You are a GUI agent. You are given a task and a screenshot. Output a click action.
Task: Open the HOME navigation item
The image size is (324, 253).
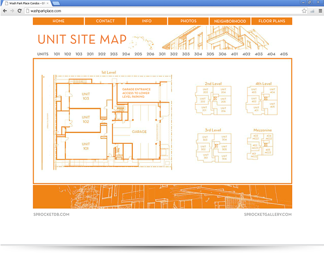coord(58,21)
